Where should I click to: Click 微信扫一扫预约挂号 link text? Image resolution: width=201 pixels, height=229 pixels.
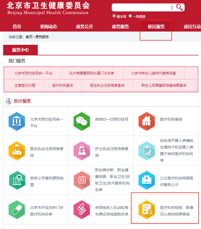[x=112, y=119]
